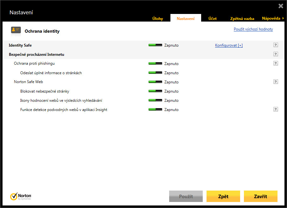The image size is (287, 208).
Task: Click the Ochrana identity card icon
Action: [16, 30]
